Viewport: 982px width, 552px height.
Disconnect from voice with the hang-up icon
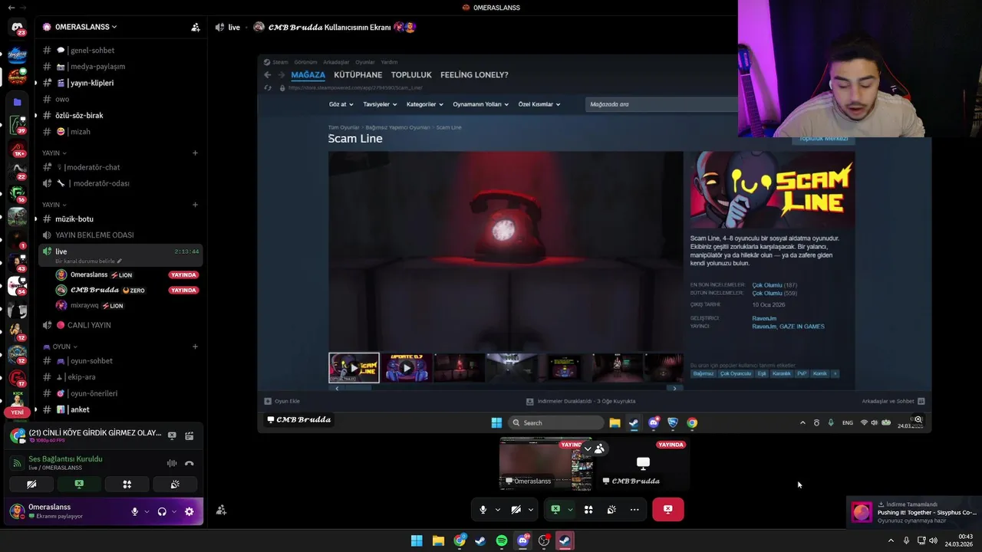click(x=189, y=463)
